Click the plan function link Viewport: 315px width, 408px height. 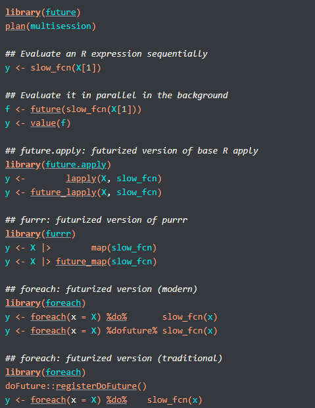click(x=15, y=26)
